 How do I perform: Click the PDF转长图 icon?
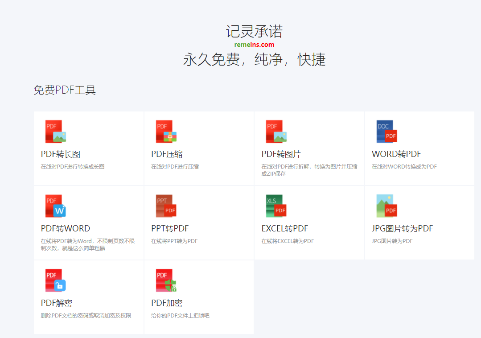pos(55,132)
